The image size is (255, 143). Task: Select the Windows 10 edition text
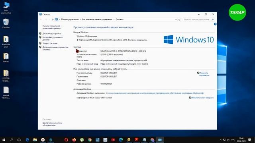(x=87, y=36)
